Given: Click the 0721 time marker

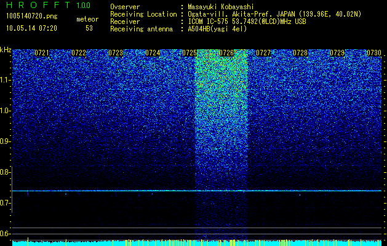Looking at the screenshot, I should 42,53.
